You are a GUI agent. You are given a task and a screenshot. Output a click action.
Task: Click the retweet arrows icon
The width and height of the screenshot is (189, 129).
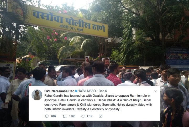(x=65, y=116)
